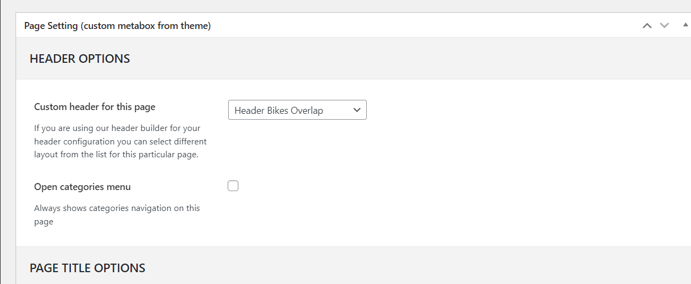Click the categories navigation description text
The width and height of the screenshot is (691, 284).
117,214
